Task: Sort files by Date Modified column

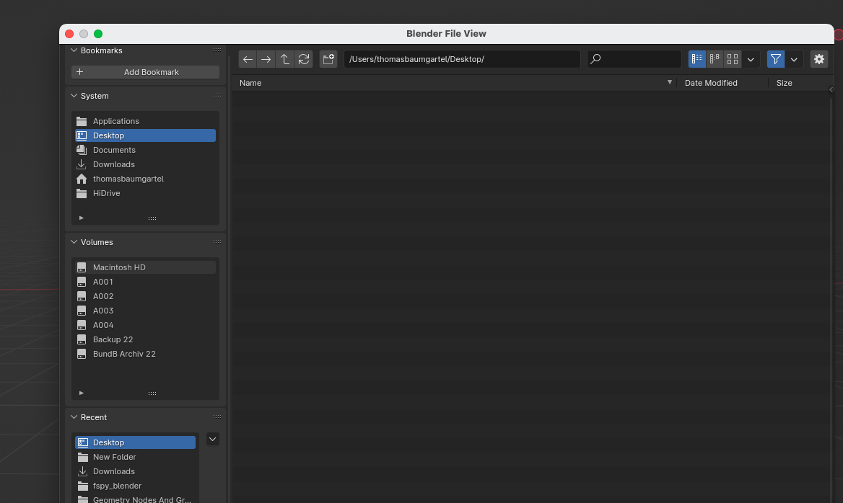Action: point(711,83)
